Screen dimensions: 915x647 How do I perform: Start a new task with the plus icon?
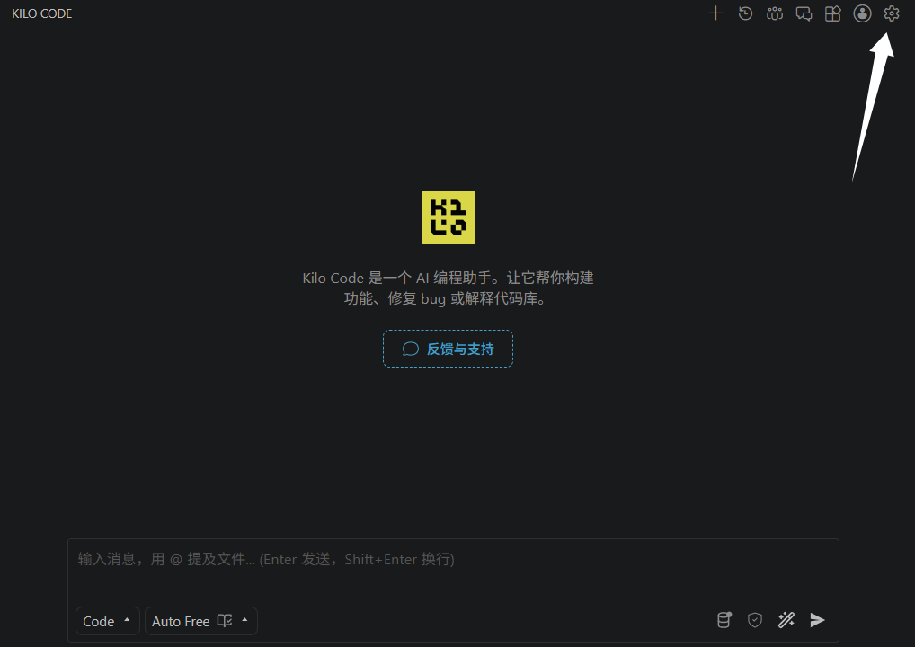coord(715,13)
